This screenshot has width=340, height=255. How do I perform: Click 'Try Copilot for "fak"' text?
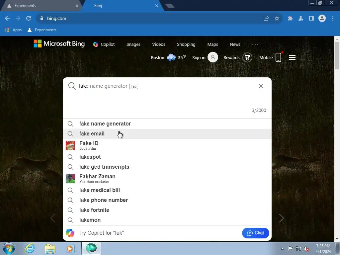(101, 233)
